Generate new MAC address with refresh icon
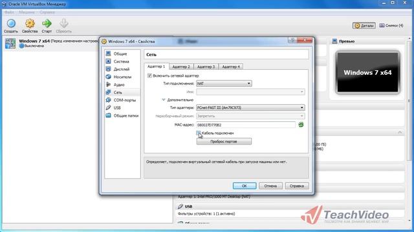 (x=301, y=124)
